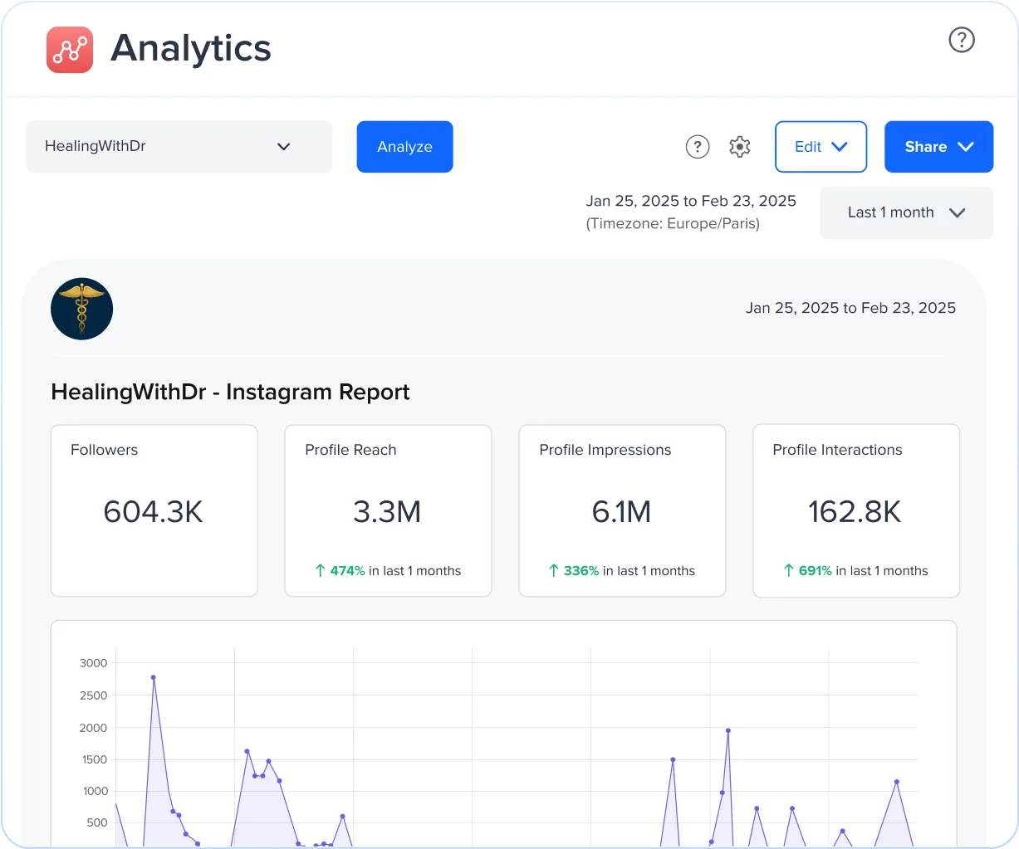Open the Edit dropdown menu
The image size is (1019, 849).
click(x=821, y=146)
